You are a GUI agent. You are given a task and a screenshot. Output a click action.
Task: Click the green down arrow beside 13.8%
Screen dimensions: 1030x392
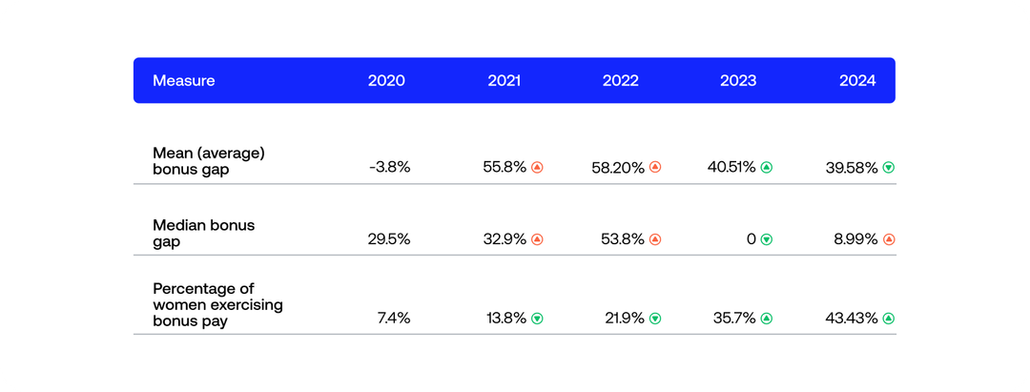pos(537,318)
